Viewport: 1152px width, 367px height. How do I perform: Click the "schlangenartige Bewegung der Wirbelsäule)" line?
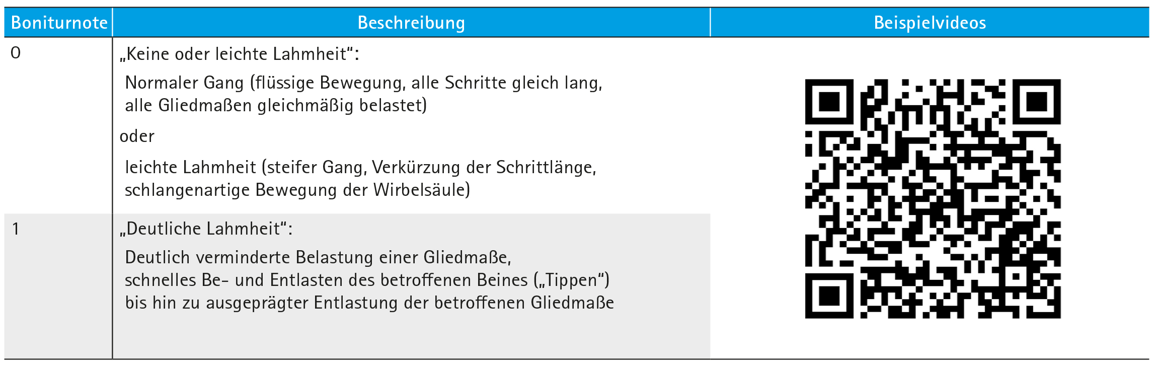pyautogui.click(x=297, y=190)
